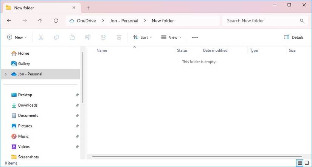Select Downloads in the navigation pane
This screenshot has width=312, height=167.
[28, 105]
